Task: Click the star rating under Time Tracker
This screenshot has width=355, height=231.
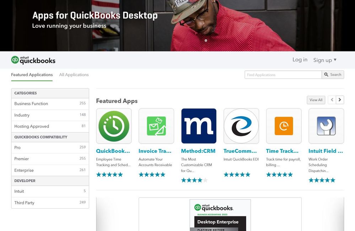Action: pyautogui.click(x=279, y=174)
